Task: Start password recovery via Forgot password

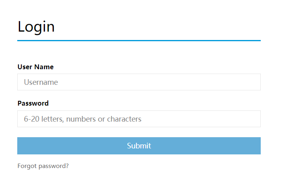Action: tap(43, 166)
